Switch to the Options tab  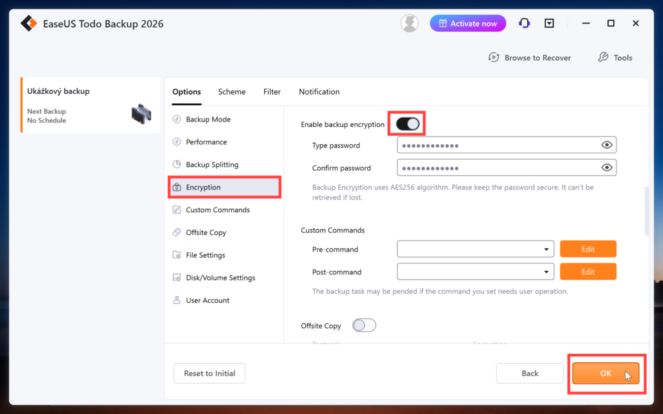[x=186, y=92]
